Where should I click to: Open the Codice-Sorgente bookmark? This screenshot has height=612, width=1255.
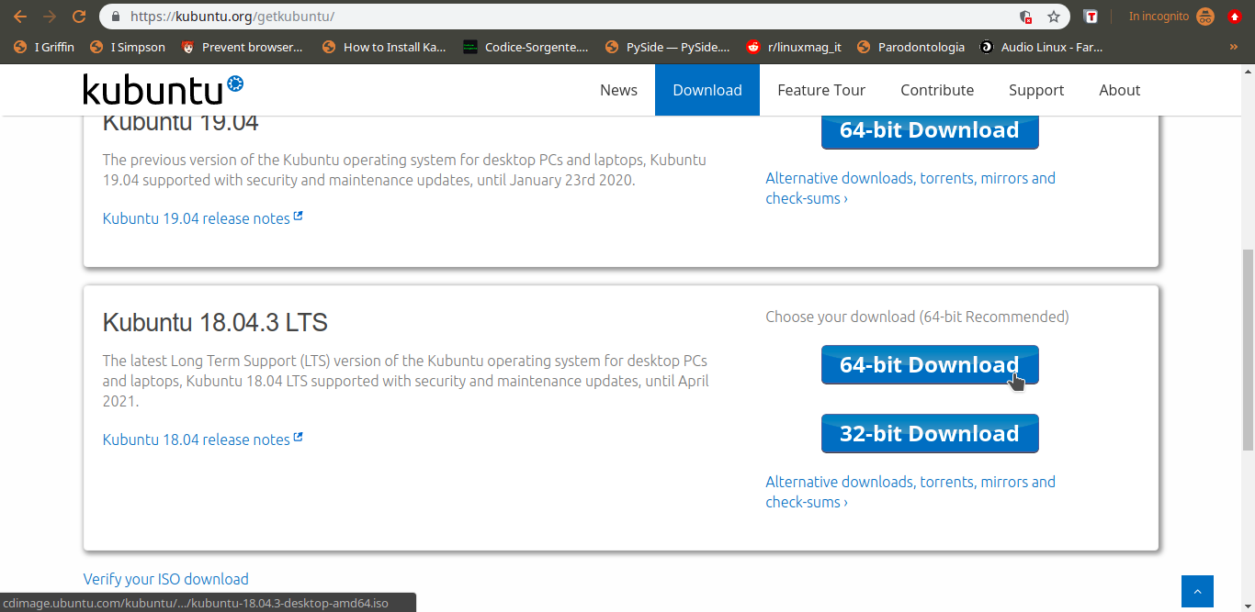tap(526, 47)
